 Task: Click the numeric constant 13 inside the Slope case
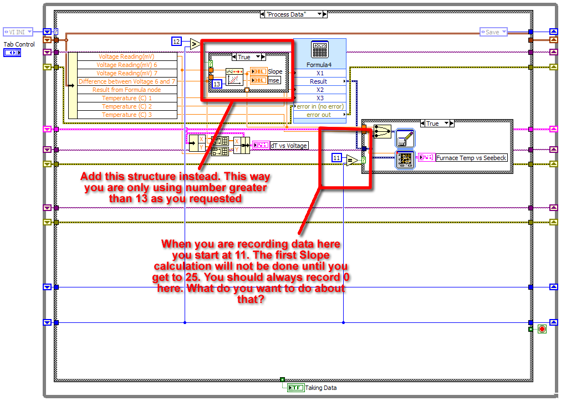tap(217, 84)
